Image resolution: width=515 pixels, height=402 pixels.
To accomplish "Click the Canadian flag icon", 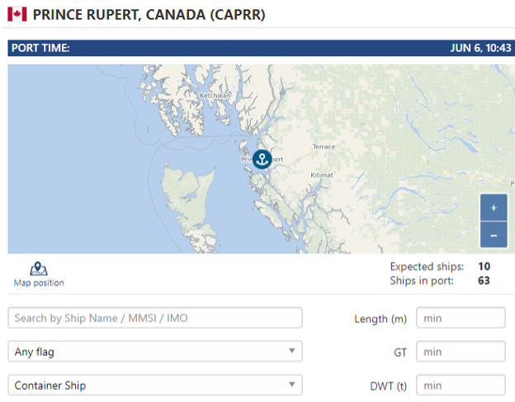I will coord(17,15).
